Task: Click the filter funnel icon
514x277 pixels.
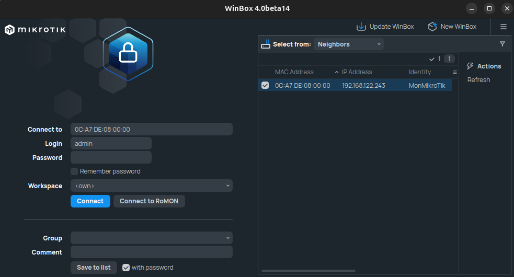Action: [502, 44]
